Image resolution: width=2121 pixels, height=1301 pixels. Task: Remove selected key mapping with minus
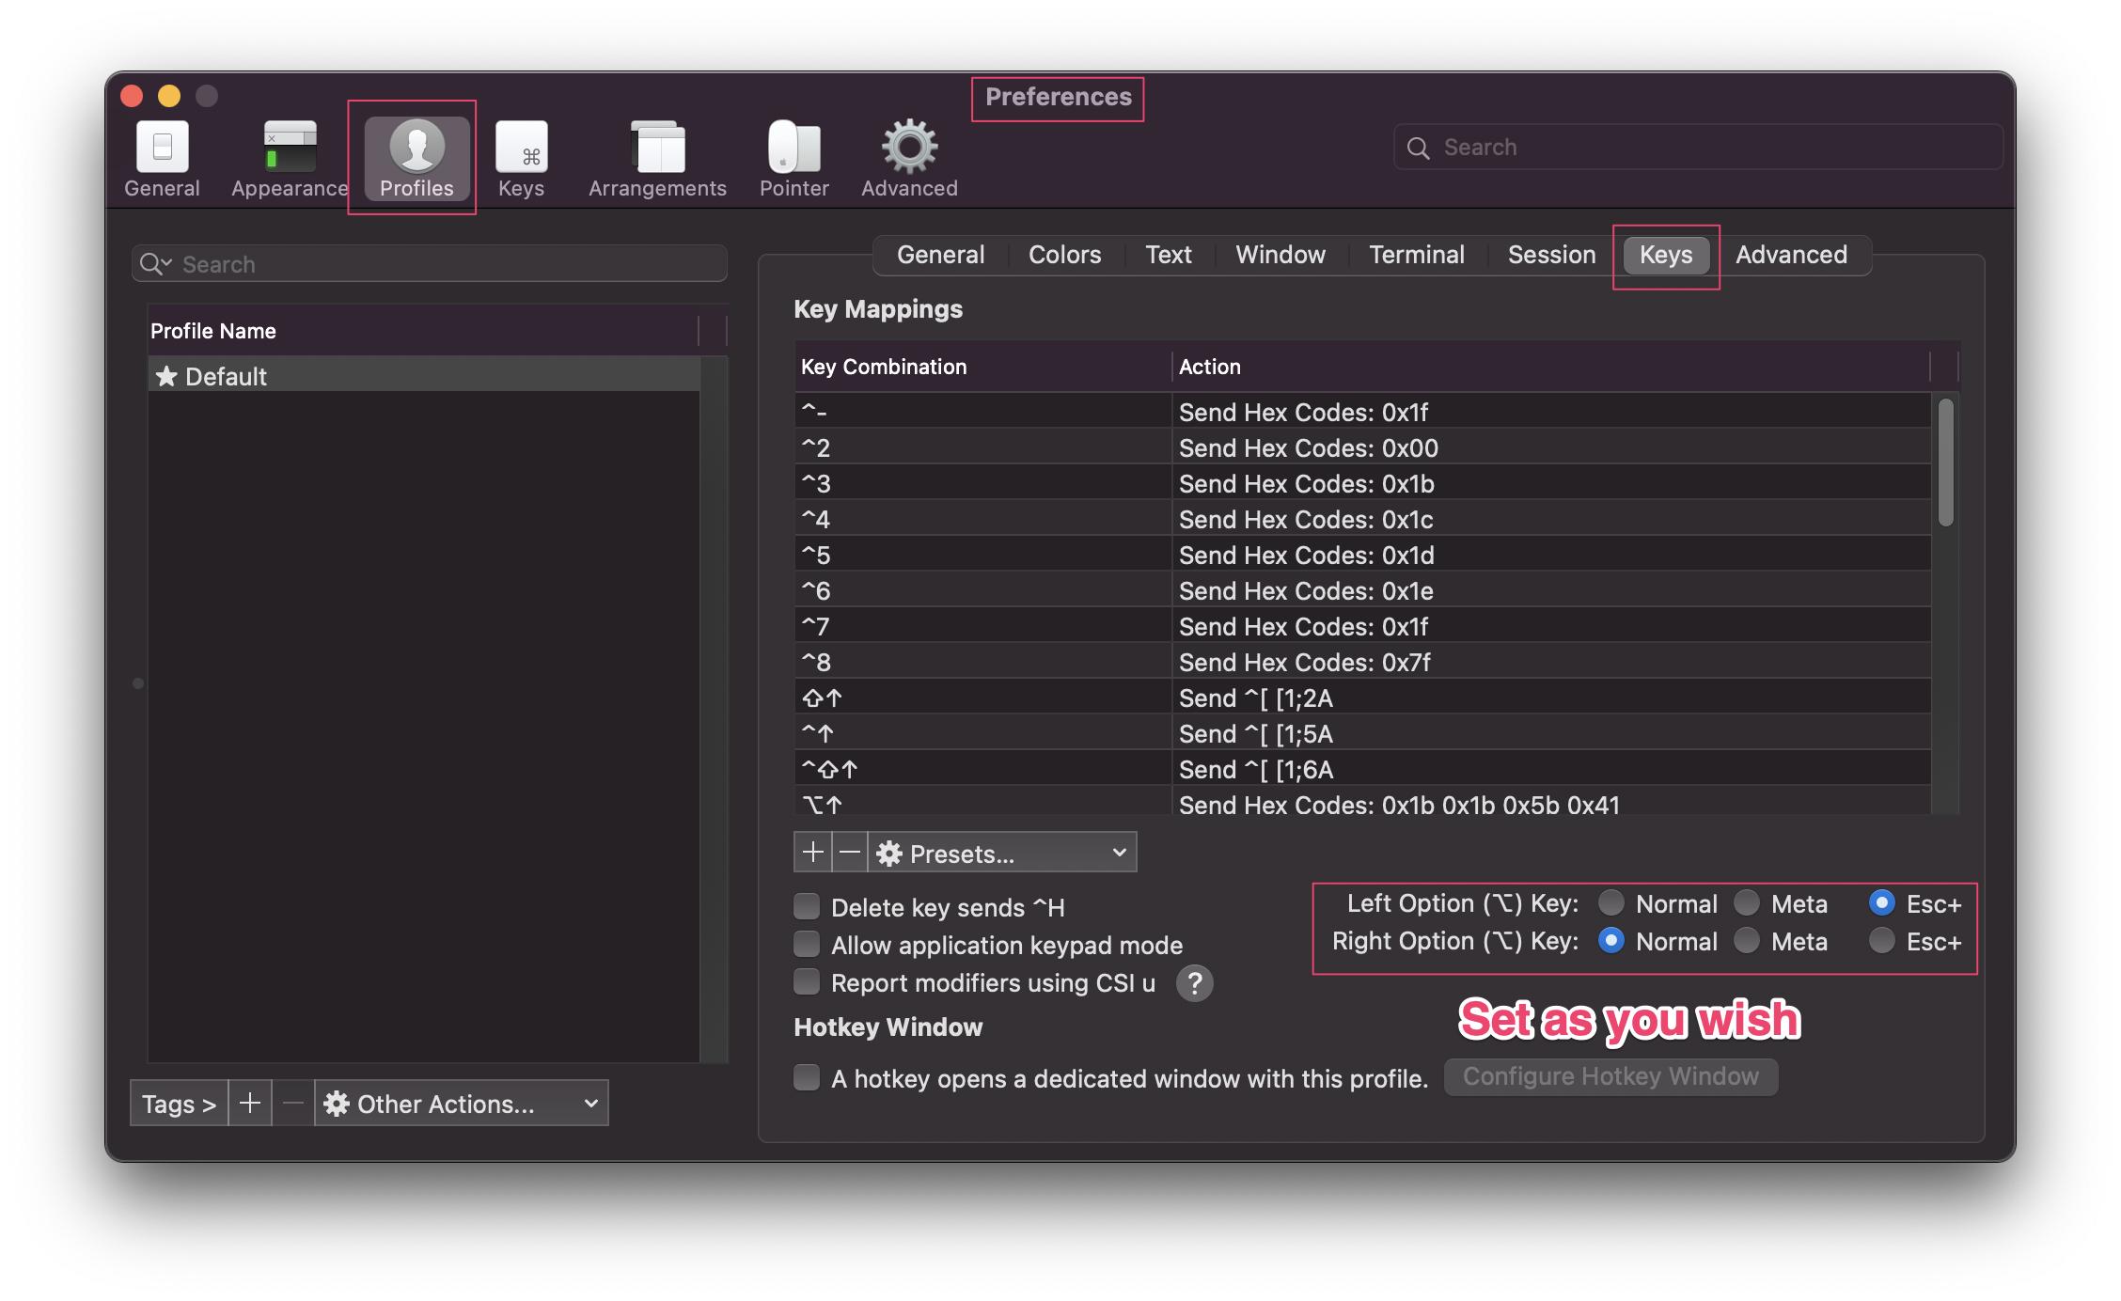pos(850,853)
